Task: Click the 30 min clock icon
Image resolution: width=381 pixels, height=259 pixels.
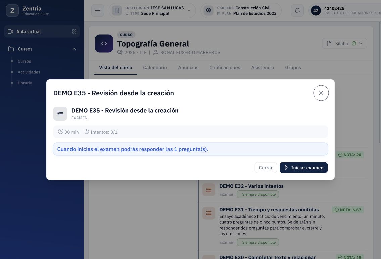Action: 60,131
